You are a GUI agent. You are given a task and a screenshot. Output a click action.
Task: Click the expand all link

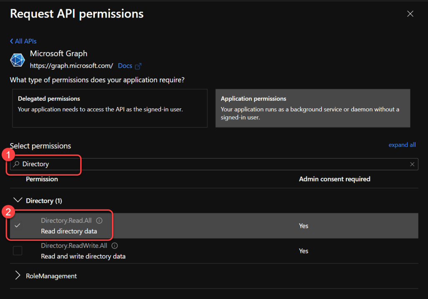click(x=402, y=145)
